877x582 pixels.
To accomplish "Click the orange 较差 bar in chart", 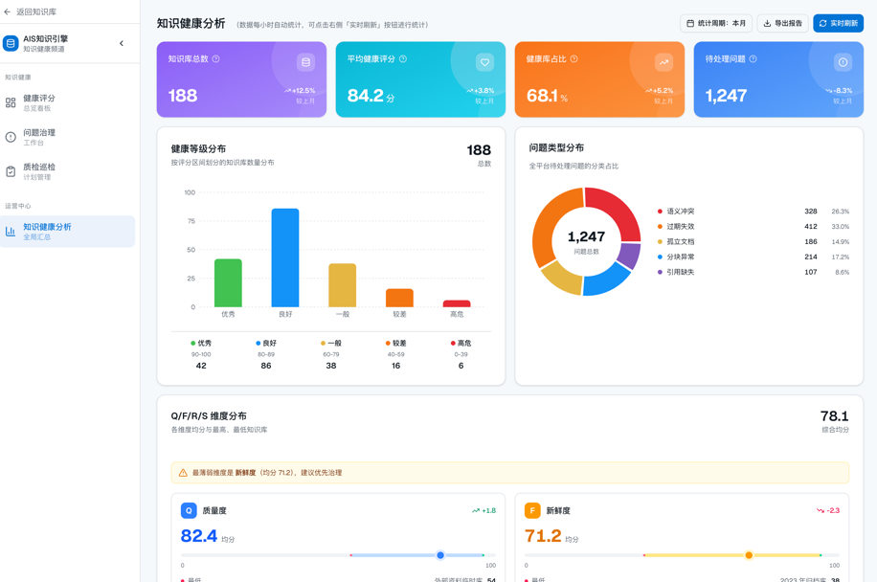I will [399, 298].
